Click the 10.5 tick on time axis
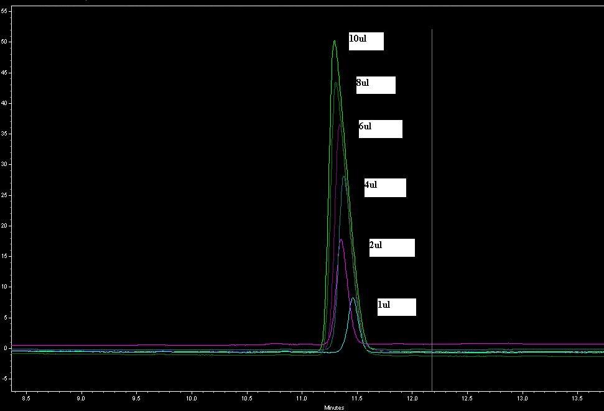604x411 pixels. point(247,398)
